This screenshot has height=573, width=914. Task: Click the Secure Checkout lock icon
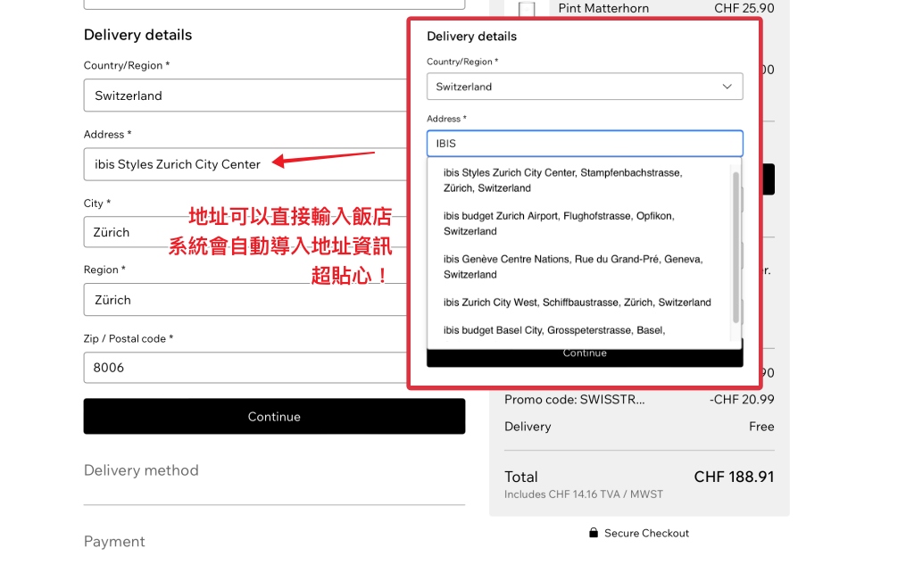pos(594,532)
